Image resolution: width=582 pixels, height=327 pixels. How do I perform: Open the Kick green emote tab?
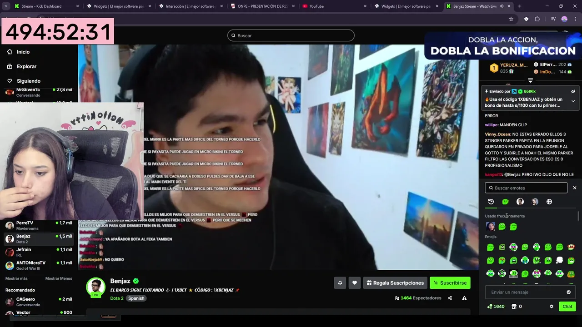pyautogui.click(x=505, y=202)
